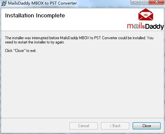Image resolution: width=165 pixels, height=134 pixels.
Task: Click the letter inside the envelope icon
Action: coord(146,15)
